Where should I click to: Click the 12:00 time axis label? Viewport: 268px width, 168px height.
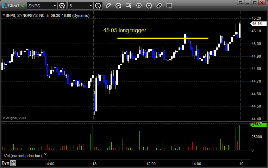coord(151,164)
